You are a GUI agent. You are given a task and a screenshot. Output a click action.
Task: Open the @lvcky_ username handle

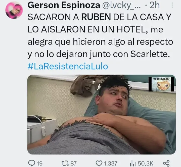[x=121, y=6]
